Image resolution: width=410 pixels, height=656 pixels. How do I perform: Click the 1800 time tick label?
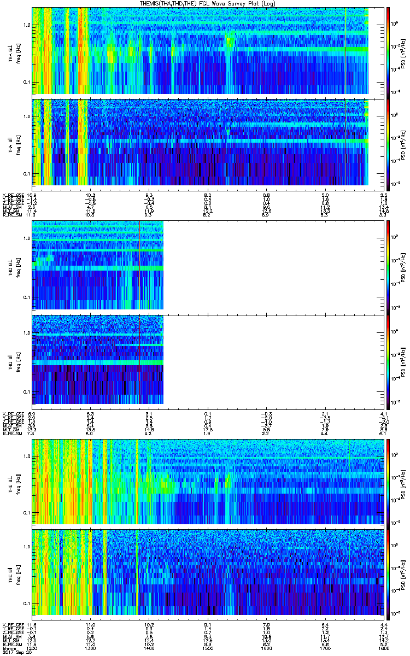[x=383, y=648]
